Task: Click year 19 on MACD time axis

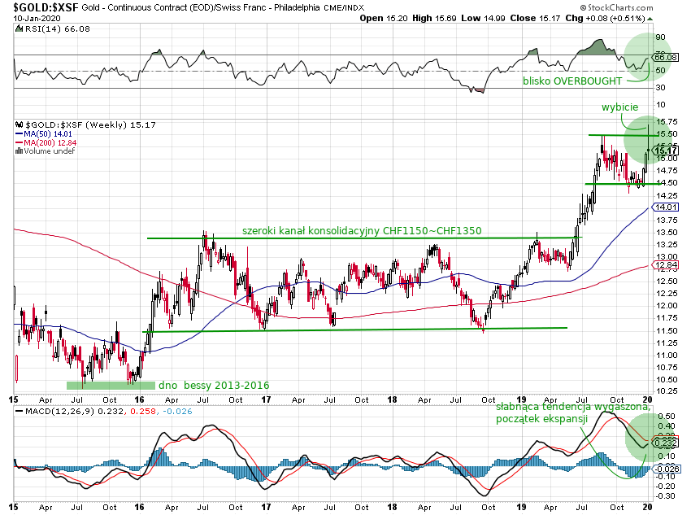Action: tap(523, 506)
